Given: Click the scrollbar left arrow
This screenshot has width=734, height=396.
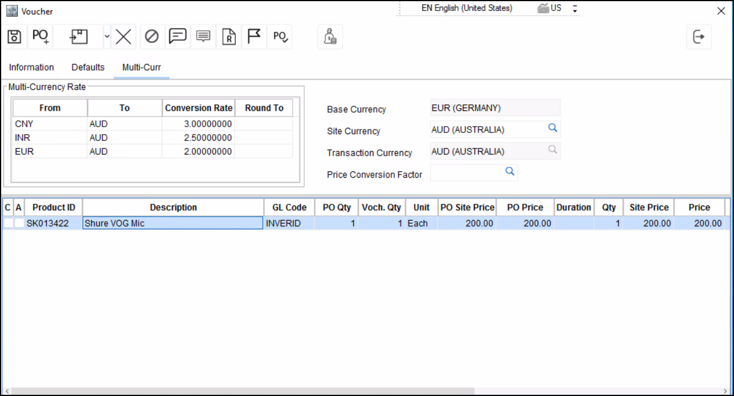Looking at the screenshot, I should (6, 391).
